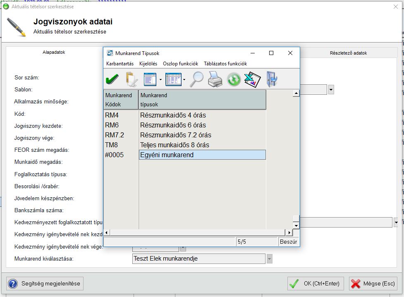Open the Táblázatos funkciók menu
Screen dimensions: 404x297
coord(225,64)
